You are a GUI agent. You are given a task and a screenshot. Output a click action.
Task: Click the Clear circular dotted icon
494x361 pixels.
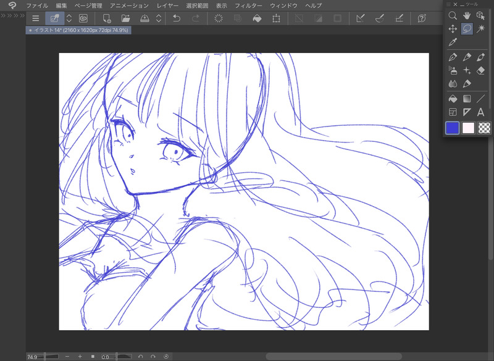[x=219, y=19]
